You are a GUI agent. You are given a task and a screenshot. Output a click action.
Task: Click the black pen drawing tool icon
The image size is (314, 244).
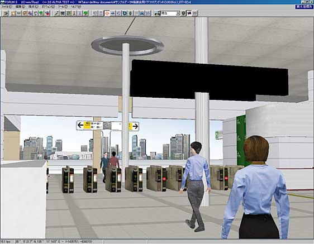(56, 13)
